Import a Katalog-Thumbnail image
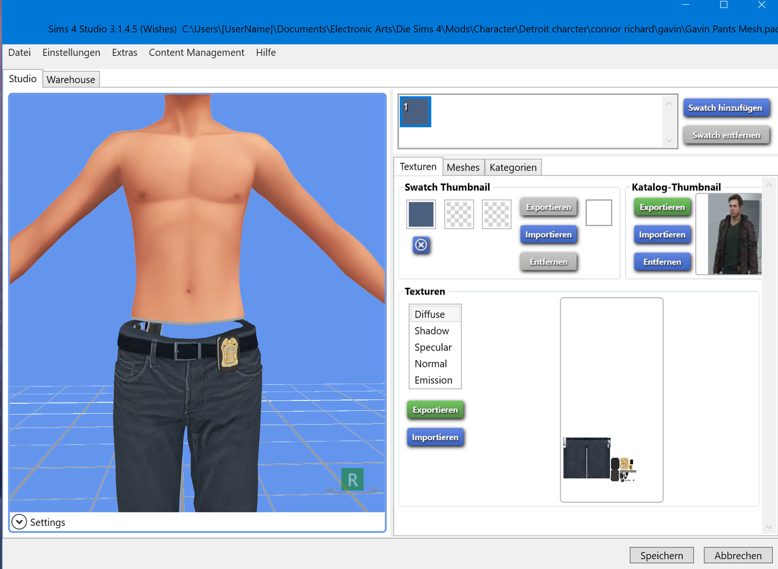Screen dimensions: 778x569 point(662,234)
